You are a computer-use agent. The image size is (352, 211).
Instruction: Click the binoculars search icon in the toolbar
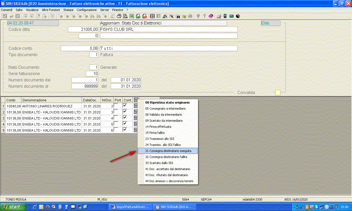(178, 16)
